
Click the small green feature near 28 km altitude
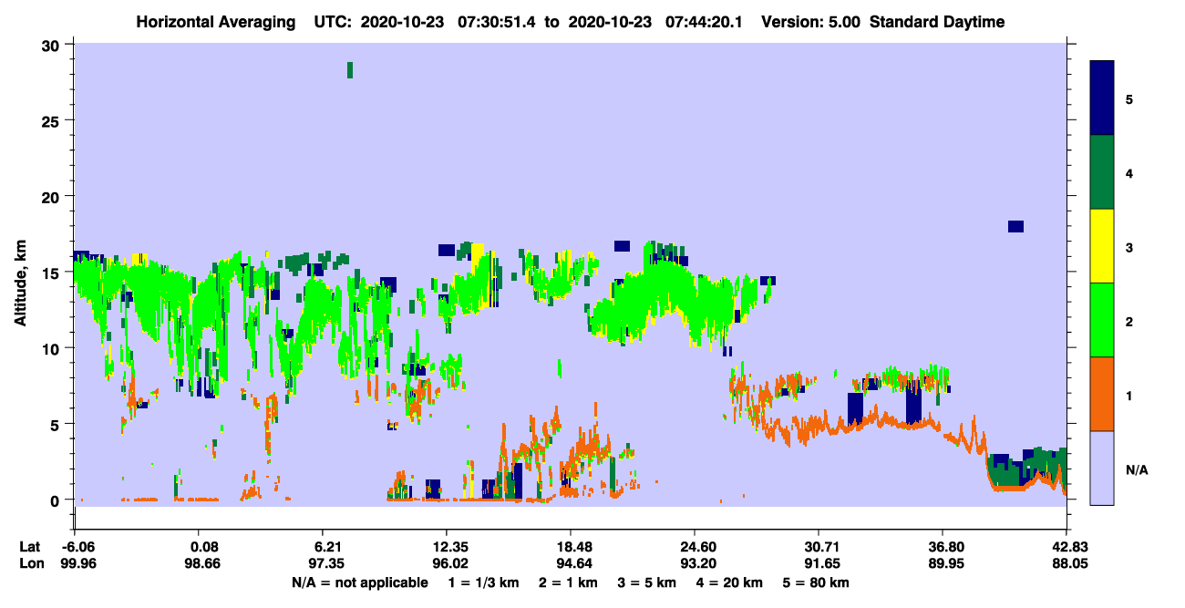point(350,70)
